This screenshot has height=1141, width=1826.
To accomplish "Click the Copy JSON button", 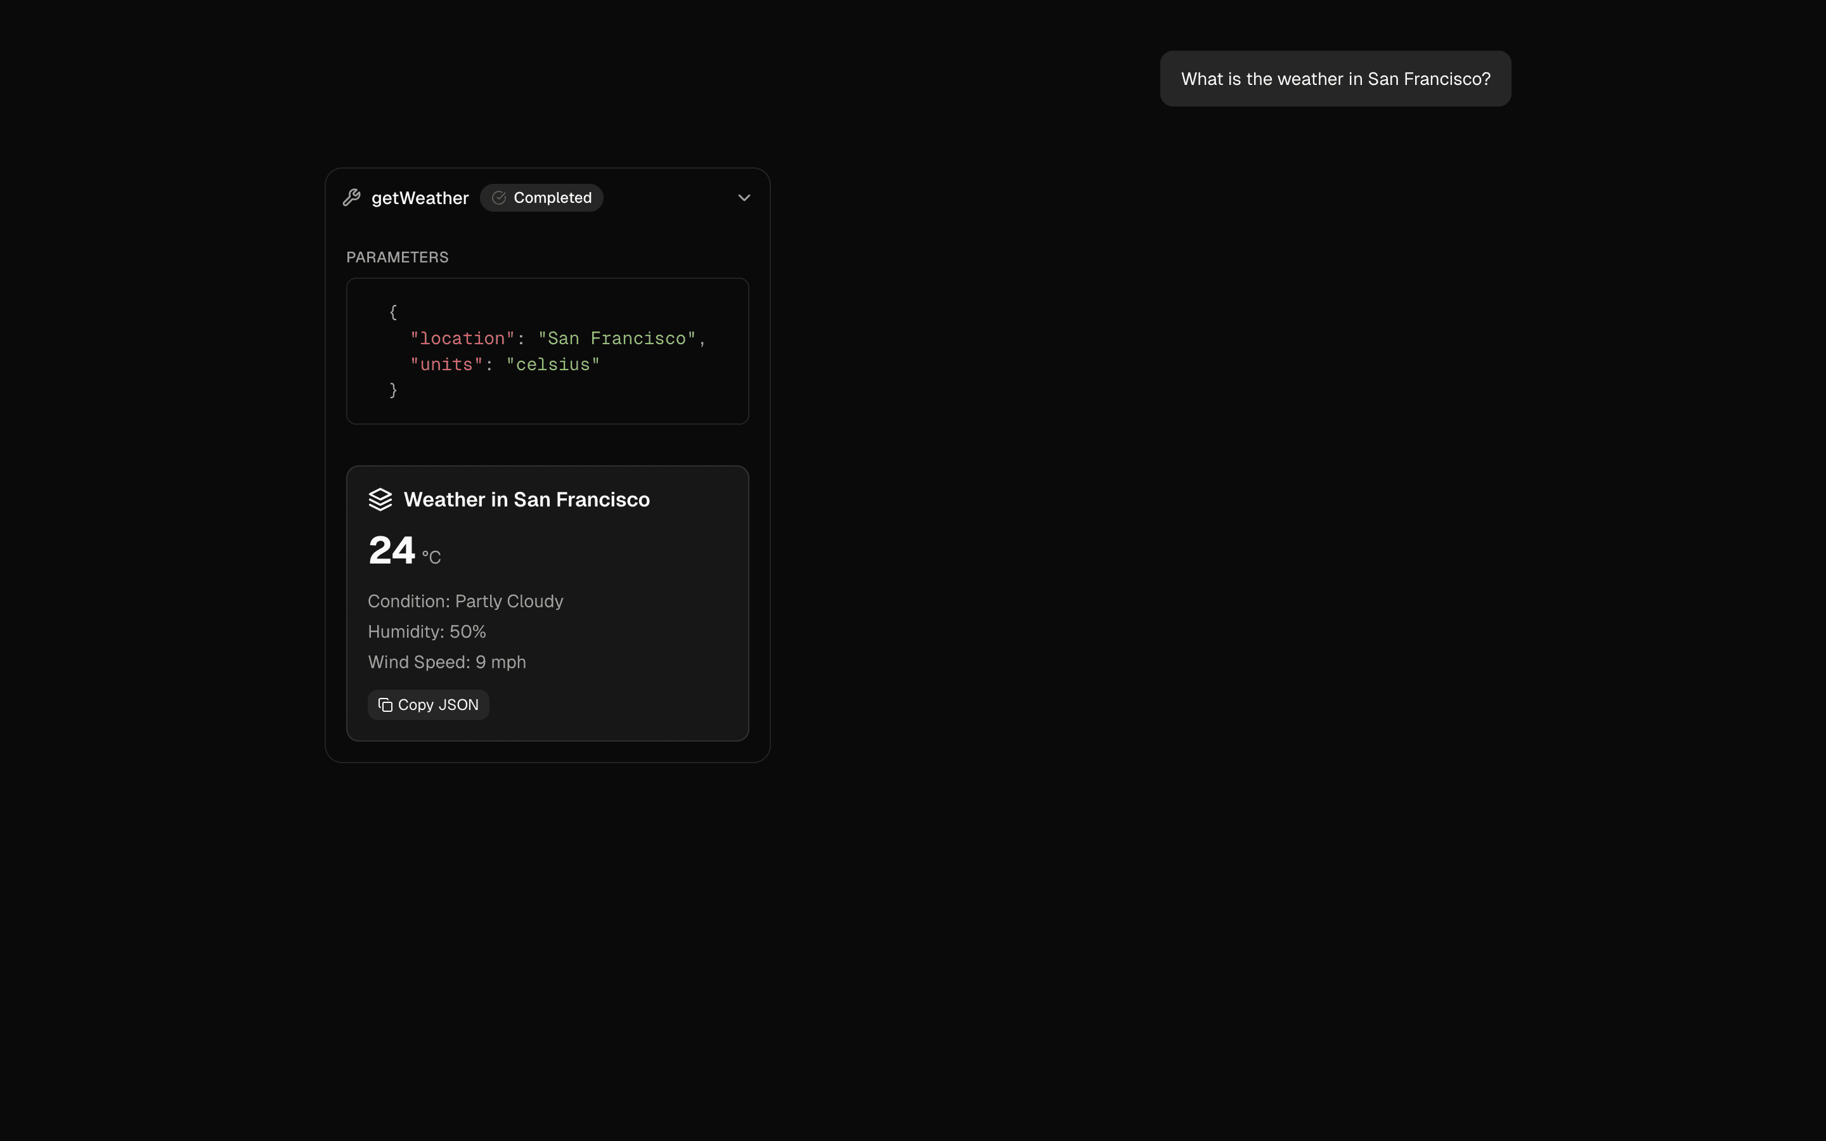I will pyautogui.click(x=428, y=704).
